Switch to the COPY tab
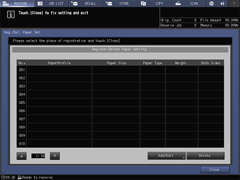The image size is (240, 180). click(x=155, y=3)
